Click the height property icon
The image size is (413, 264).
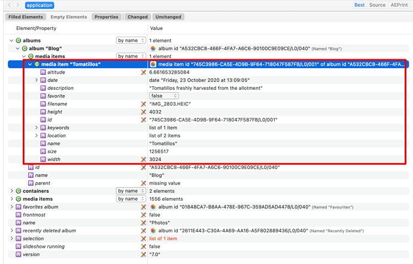[x=43, y=112]
